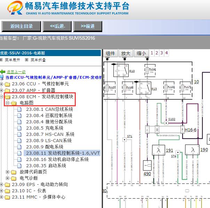This screenshot has width=210, height=208.
Task: Click folder icon of 23.06 CCU
Action: click(8, 84)
